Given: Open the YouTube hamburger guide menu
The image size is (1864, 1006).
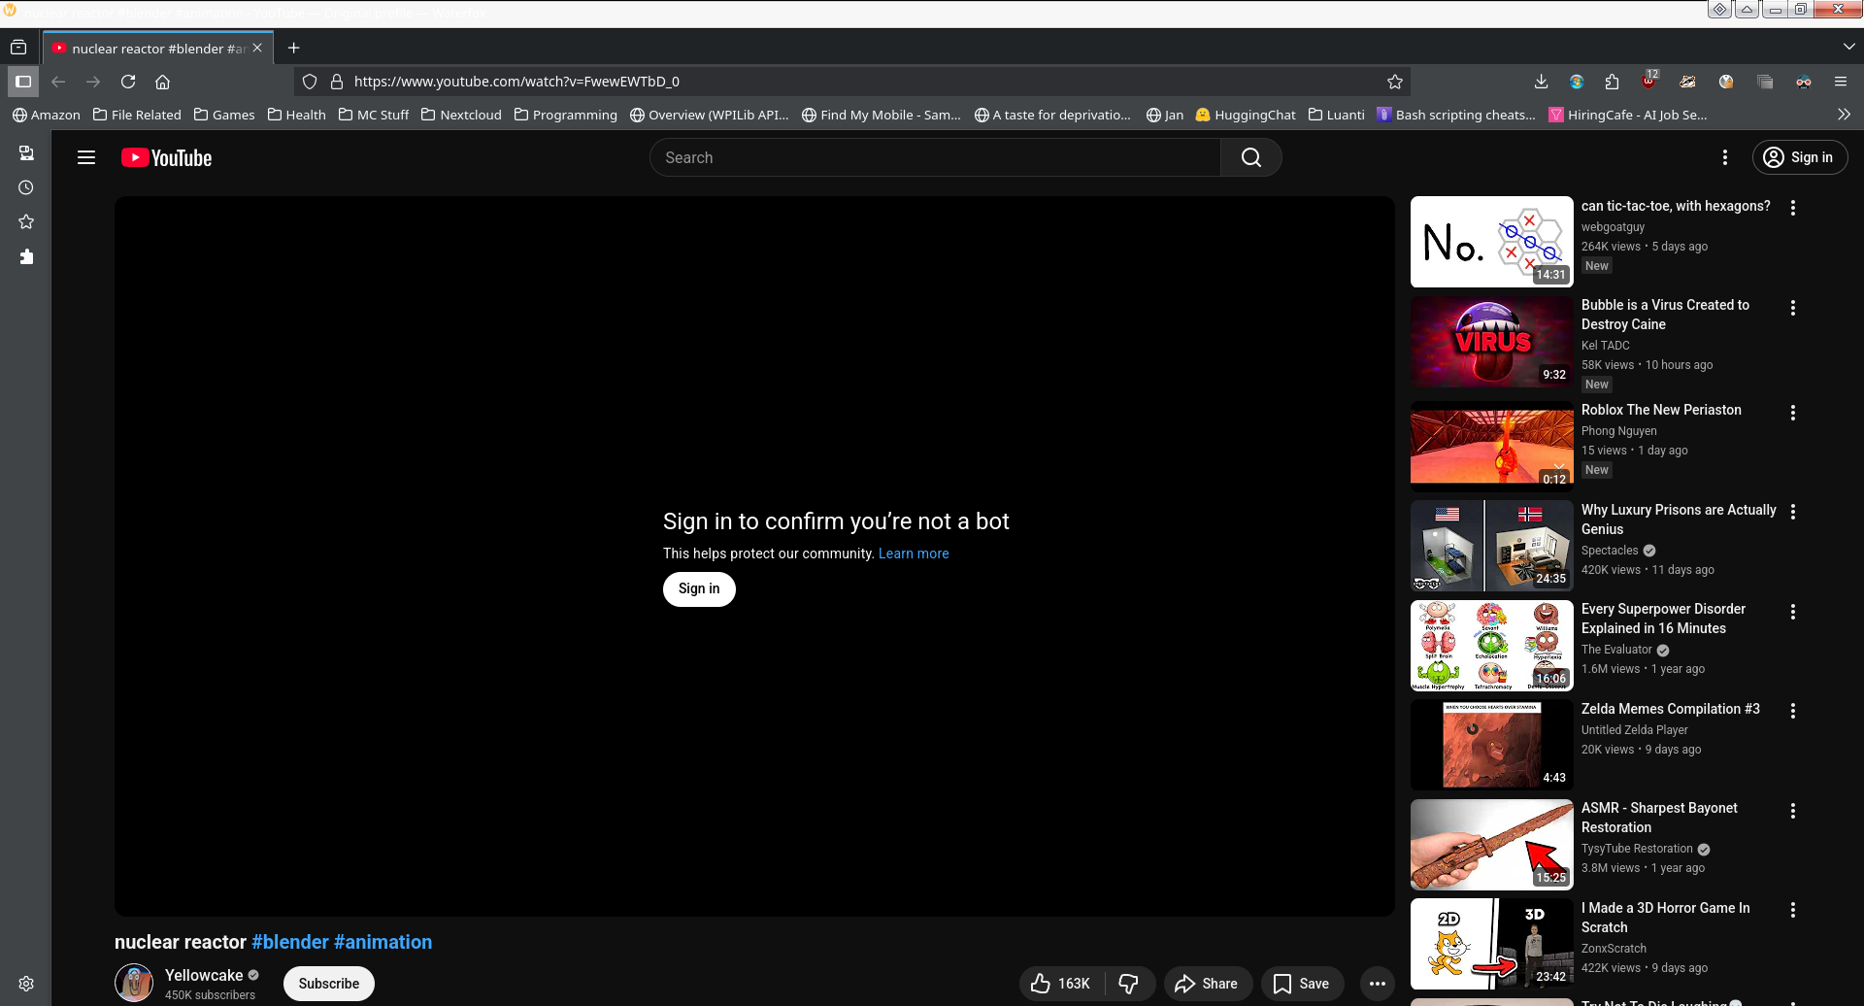Looking at the screenshot, I should 86,157.
